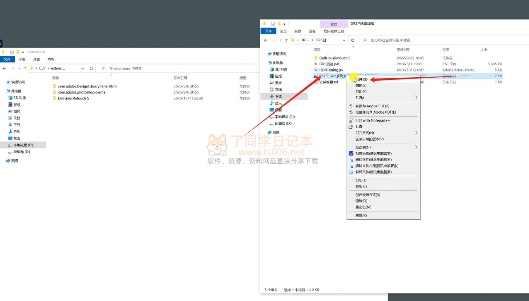Click CEP in extensions address bar
The height and width of the screenshot is (301, 529).
(42, 68)
